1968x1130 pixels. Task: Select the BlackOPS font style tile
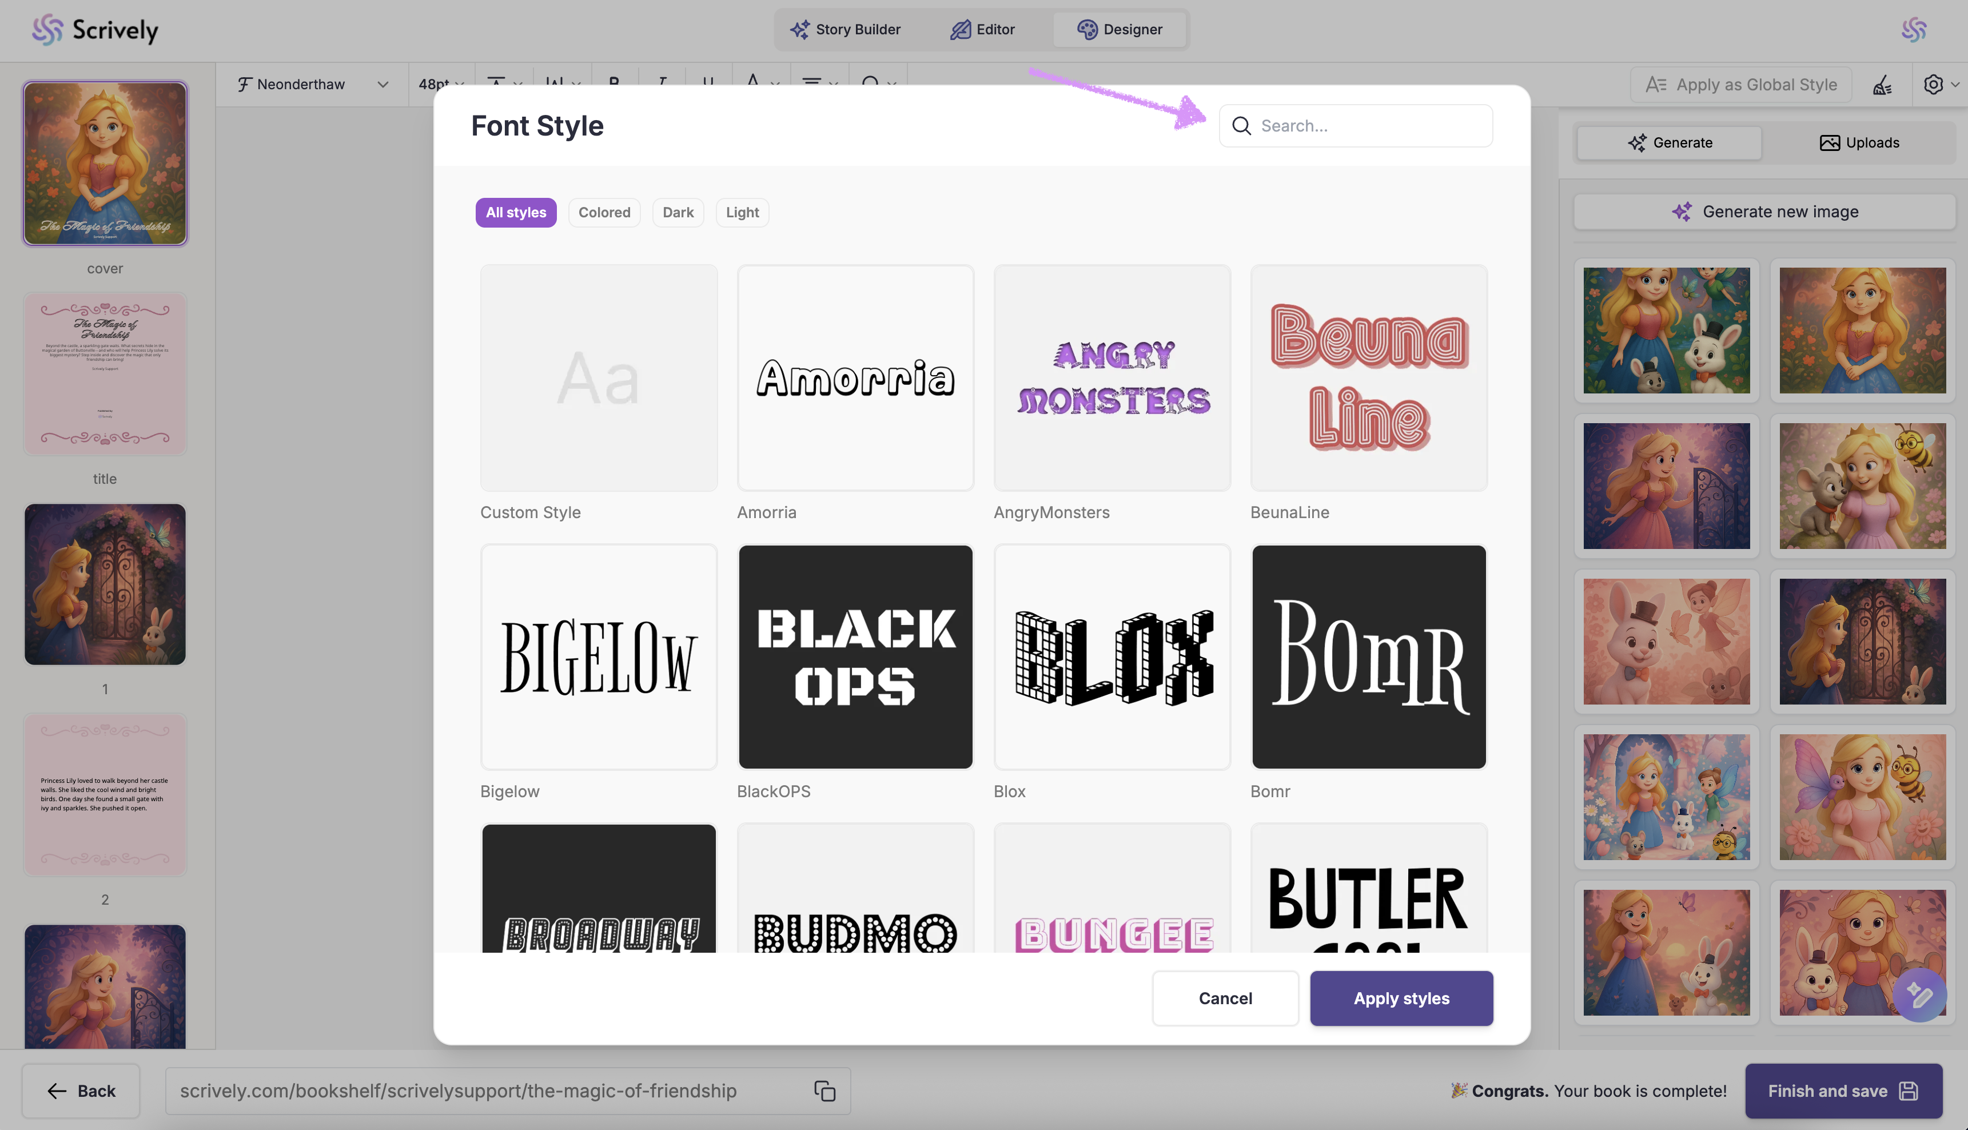click(855, 656)
